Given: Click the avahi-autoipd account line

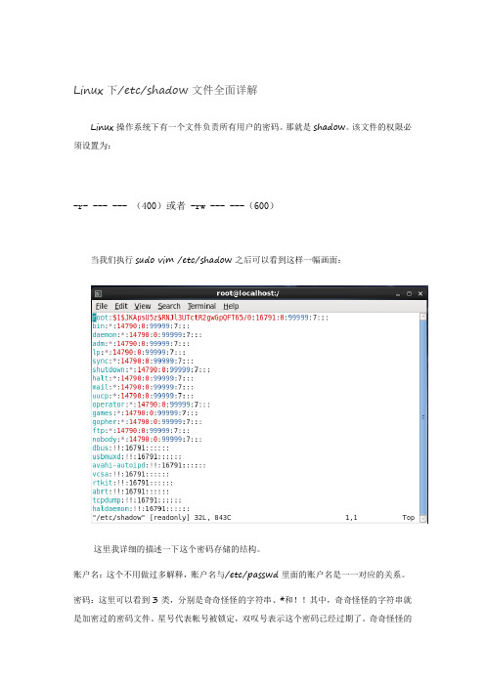Looking at the screenshot, I should pos(149,465).
